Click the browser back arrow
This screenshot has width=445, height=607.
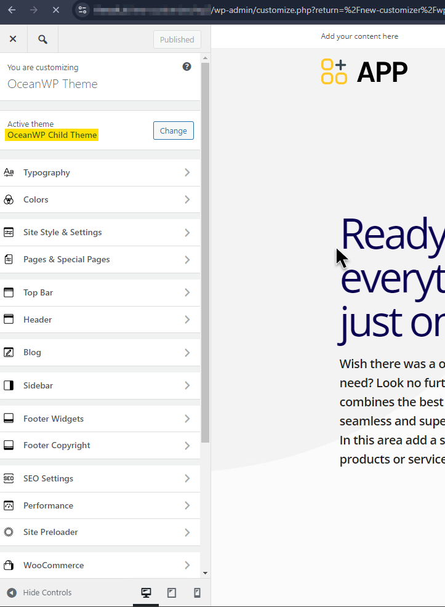tap(12, 10)
